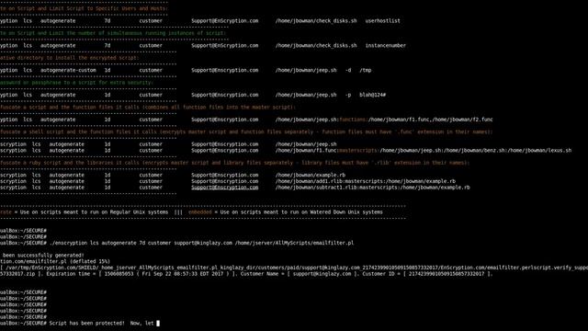Select the 'Fri Sep 22 08:57:33 EDT 2017' date
This screenshot has height=331, width=588.
[183, 274]
